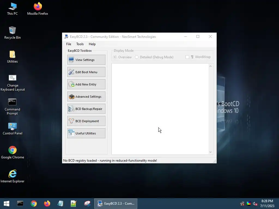
Task: Launch Firefox from the taskbar
Action: point(47,204)
